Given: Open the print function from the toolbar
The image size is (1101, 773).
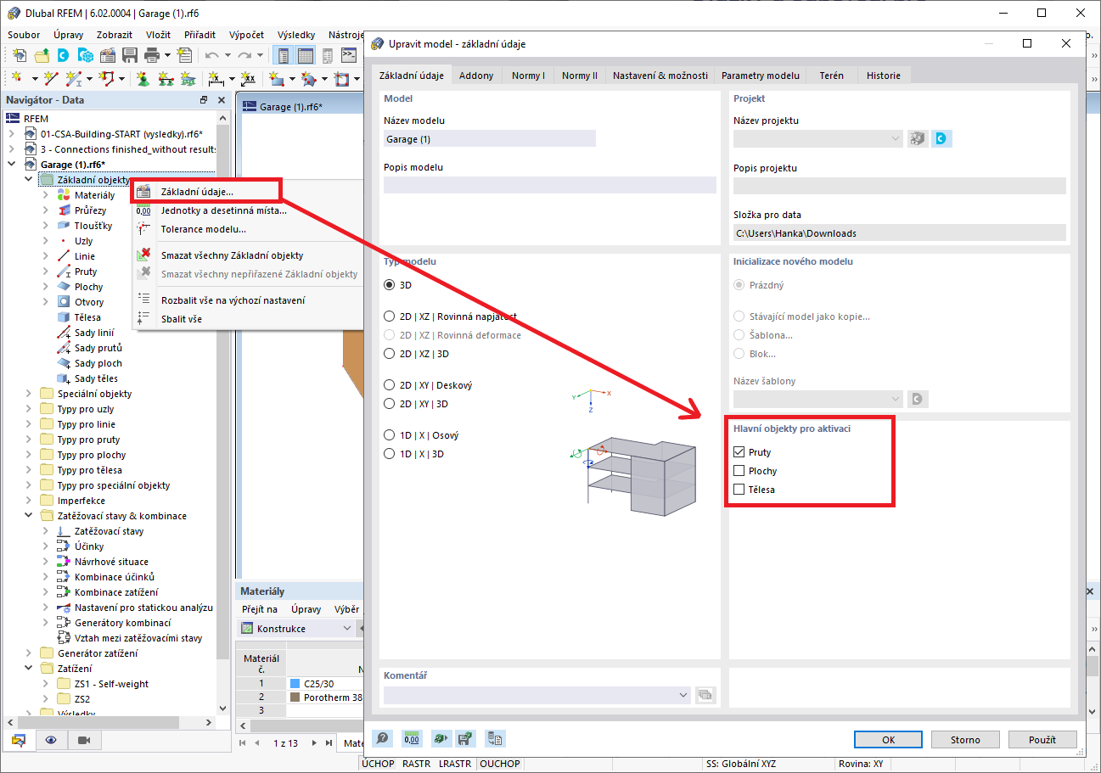Looking at the screenshot, I should pyautogui.click(x=151, y=53).
